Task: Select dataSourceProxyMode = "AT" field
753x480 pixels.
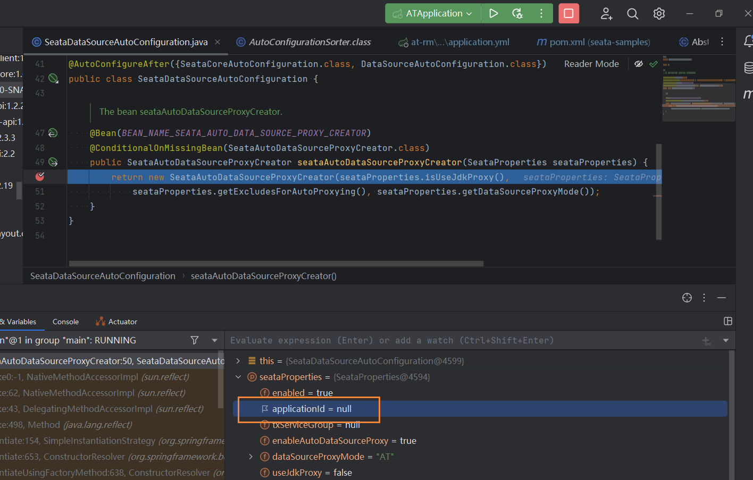Action: coord(327,457)
